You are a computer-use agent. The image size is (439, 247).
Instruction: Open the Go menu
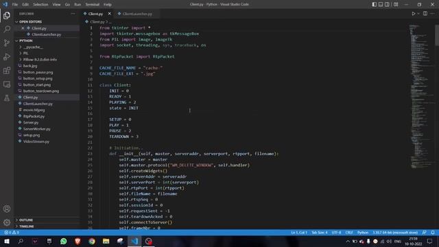point(67,5)
